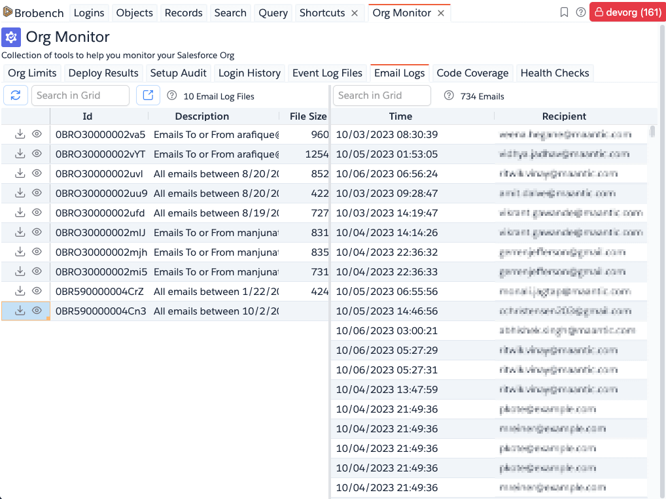Sort by the Id column header

88,116
